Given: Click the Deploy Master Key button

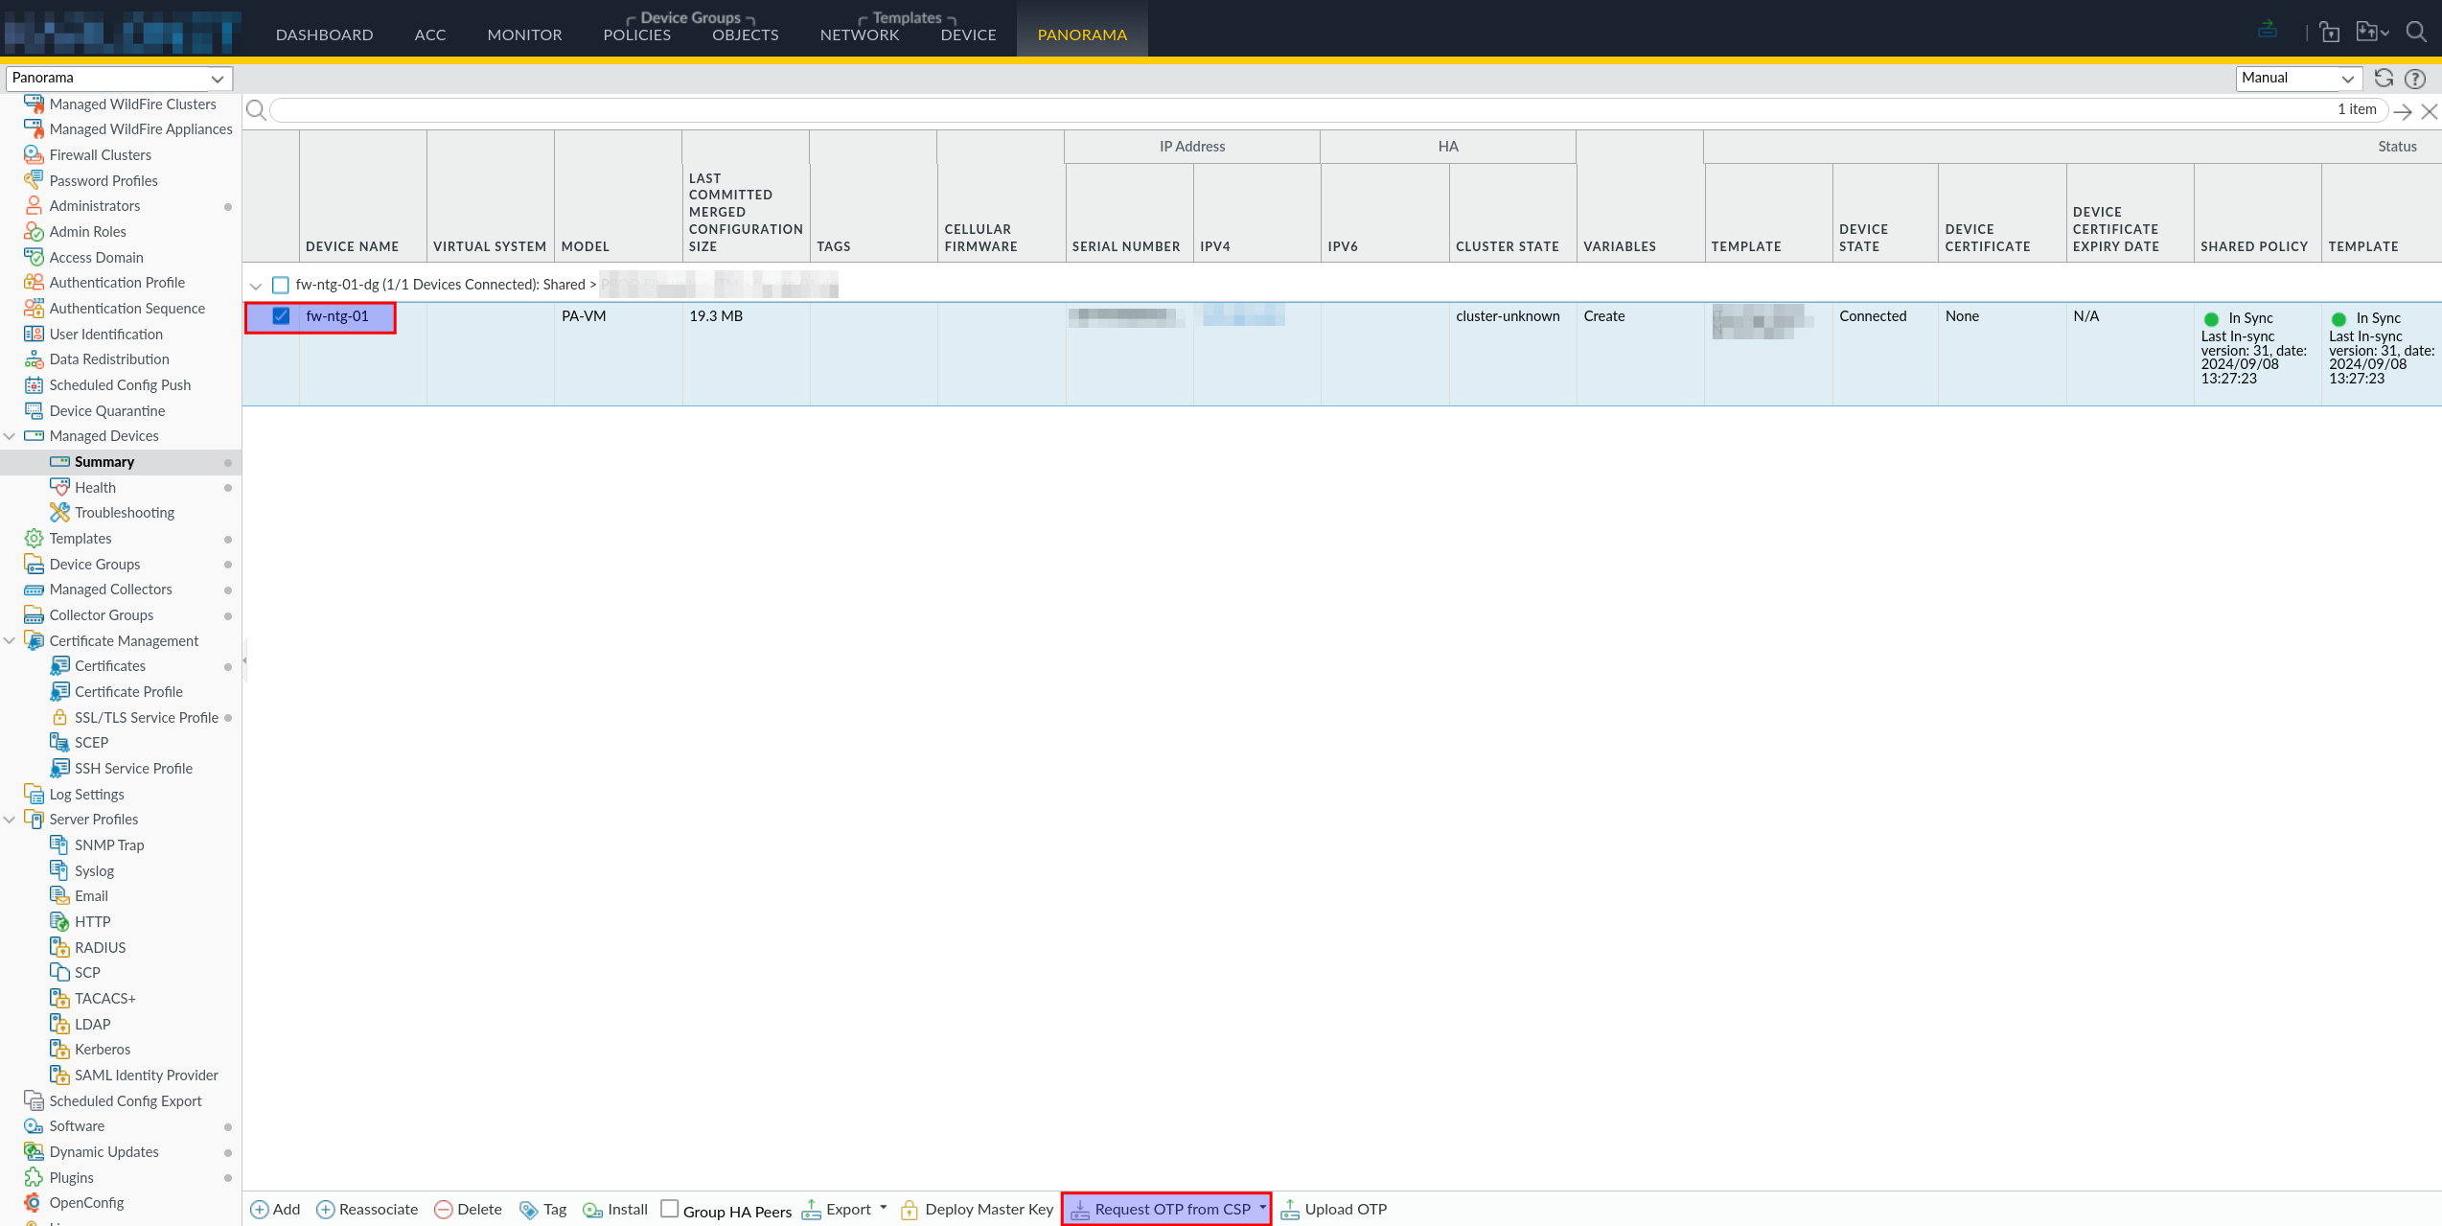Looking at the screenshot, I should pyautogui.click(x=977, y=1210).
